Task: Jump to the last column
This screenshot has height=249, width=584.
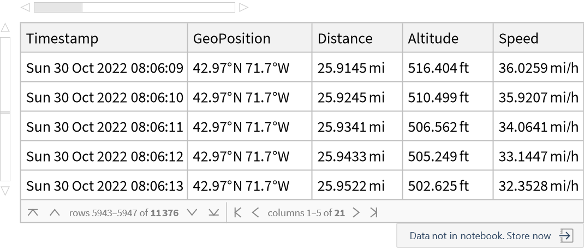Action: [374, 213]
